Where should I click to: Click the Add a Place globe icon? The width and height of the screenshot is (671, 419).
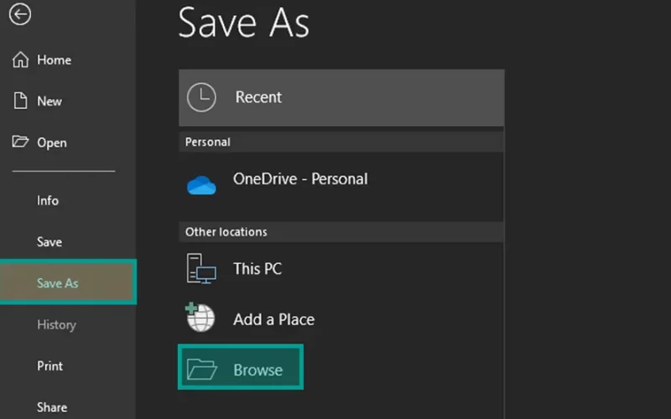(200, 318)
